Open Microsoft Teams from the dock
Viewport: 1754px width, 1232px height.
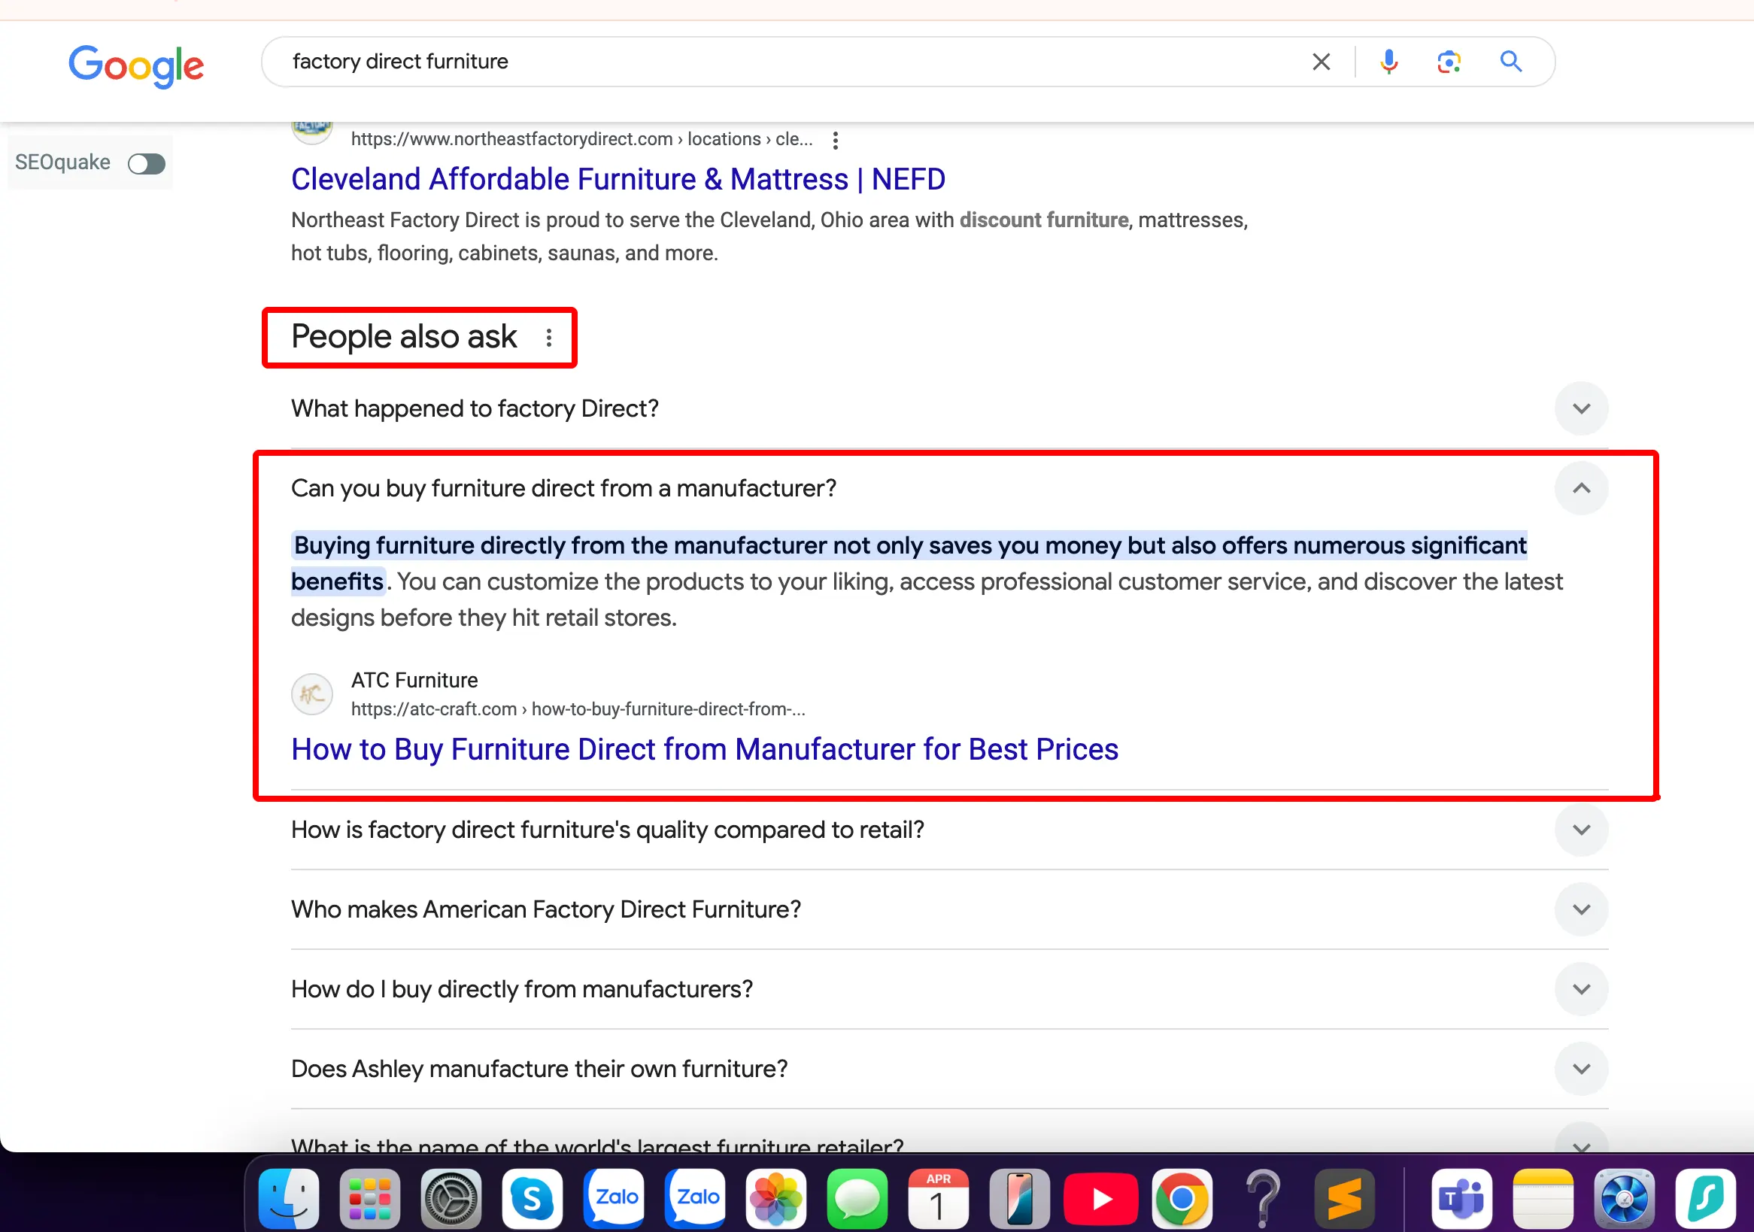coord(1460,1197)
